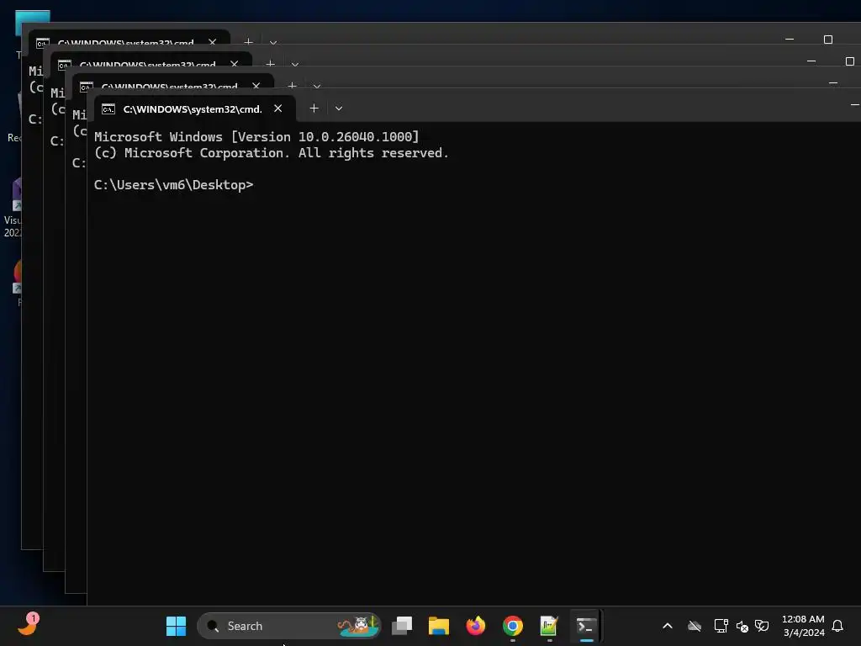Click the taskbar Search box
The image size is (861, 646).
[x=289, y=626]
